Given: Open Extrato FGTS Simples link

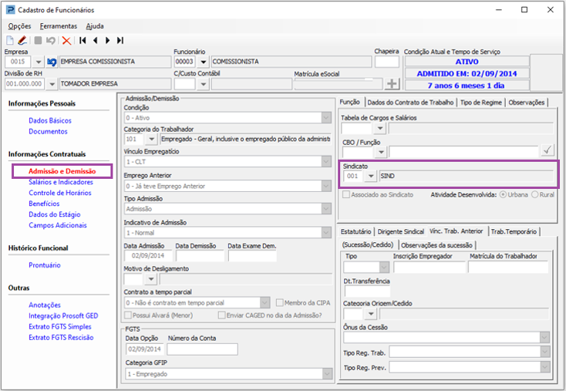Looking at the screenshot, I should click(x=60, y=327).
